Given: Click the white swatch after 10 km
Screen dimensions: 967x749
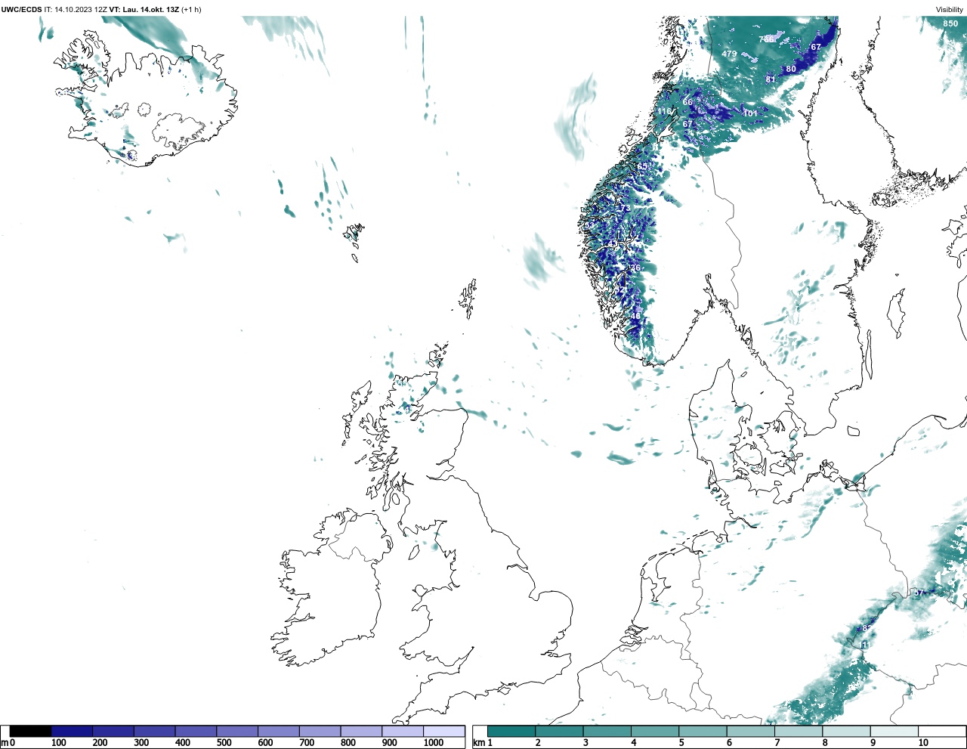Looking at the screenshot, I should point(941,732).
